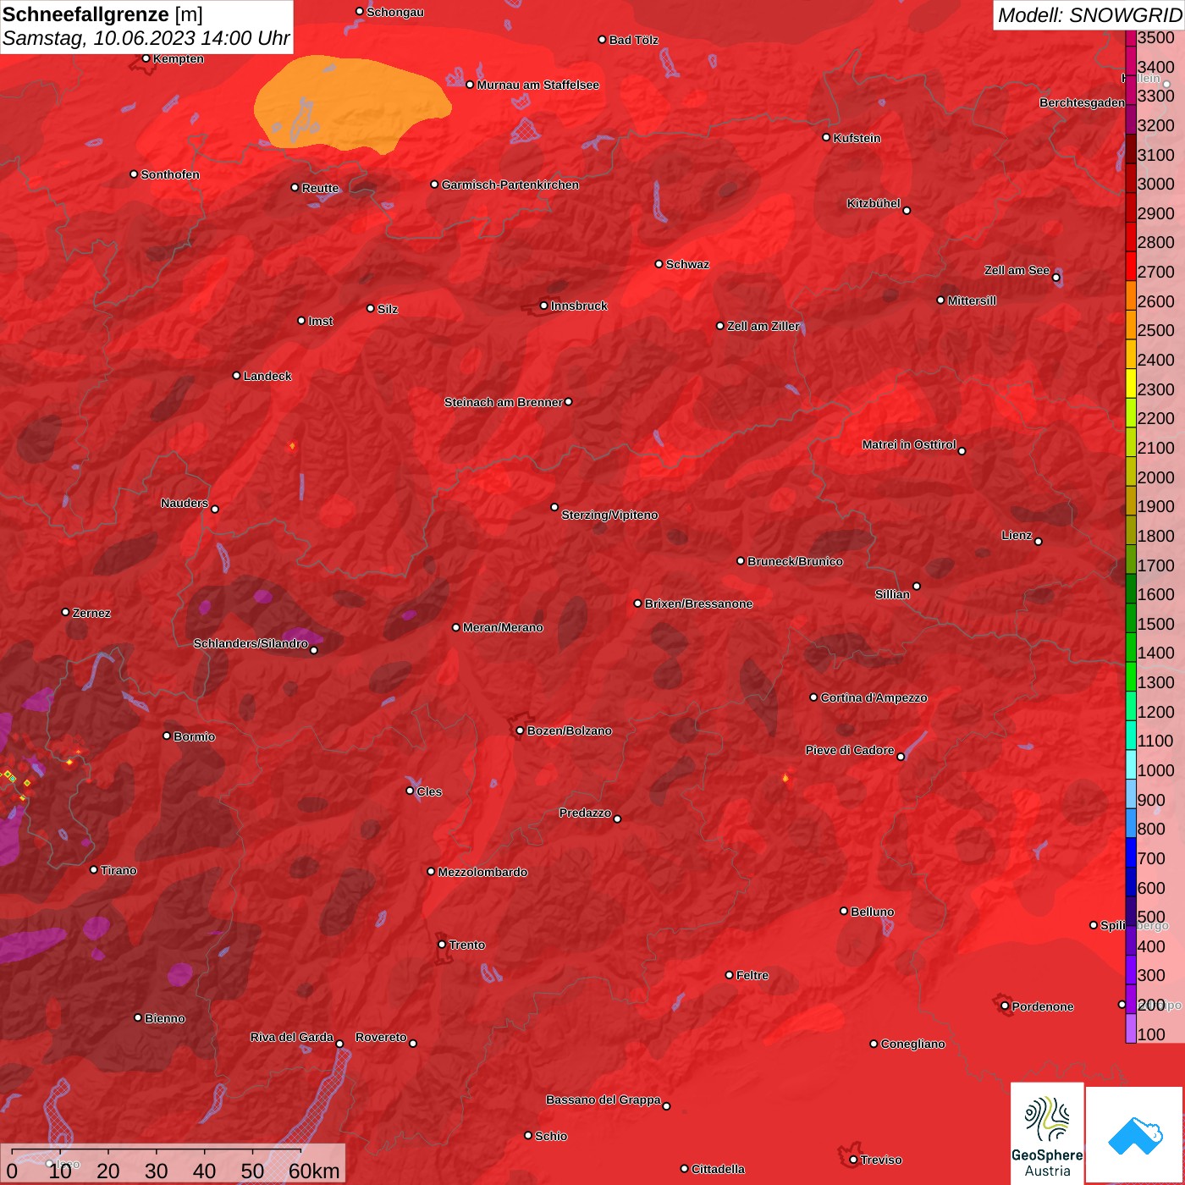Click the Nauders label
Image resolution: width=1185 pixels, height=1185 pixels.
pyautogui.click(x=185, y=503)
